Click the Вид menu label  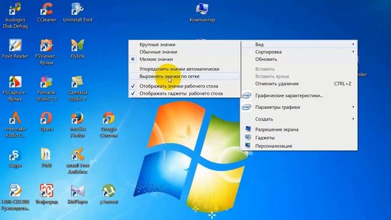tap(259, 45)
